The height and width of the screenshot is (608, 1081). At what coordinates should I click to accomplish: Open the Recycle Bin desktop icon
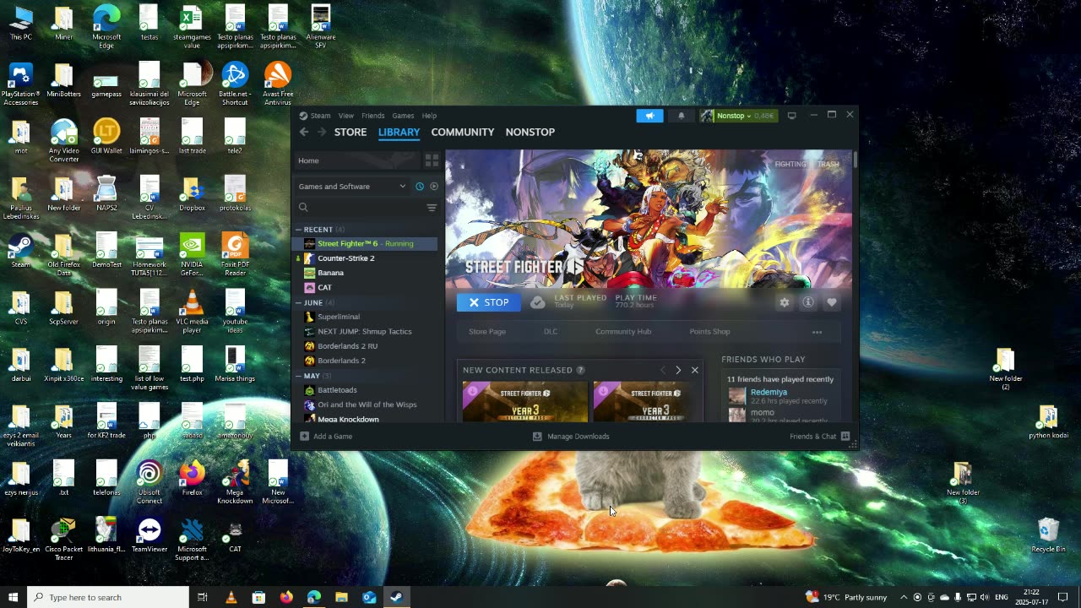click(1048, 535)
